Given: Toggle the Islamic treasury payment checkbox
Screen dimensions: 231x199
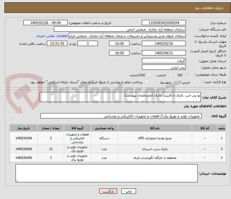Looking at the screenshot, I should point(147,81).
